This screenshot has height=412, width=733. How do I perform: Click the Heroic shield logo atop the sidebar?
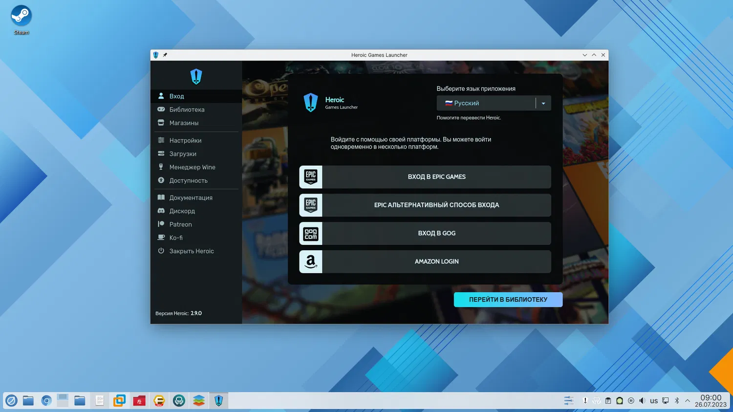[x=196, y=76]
